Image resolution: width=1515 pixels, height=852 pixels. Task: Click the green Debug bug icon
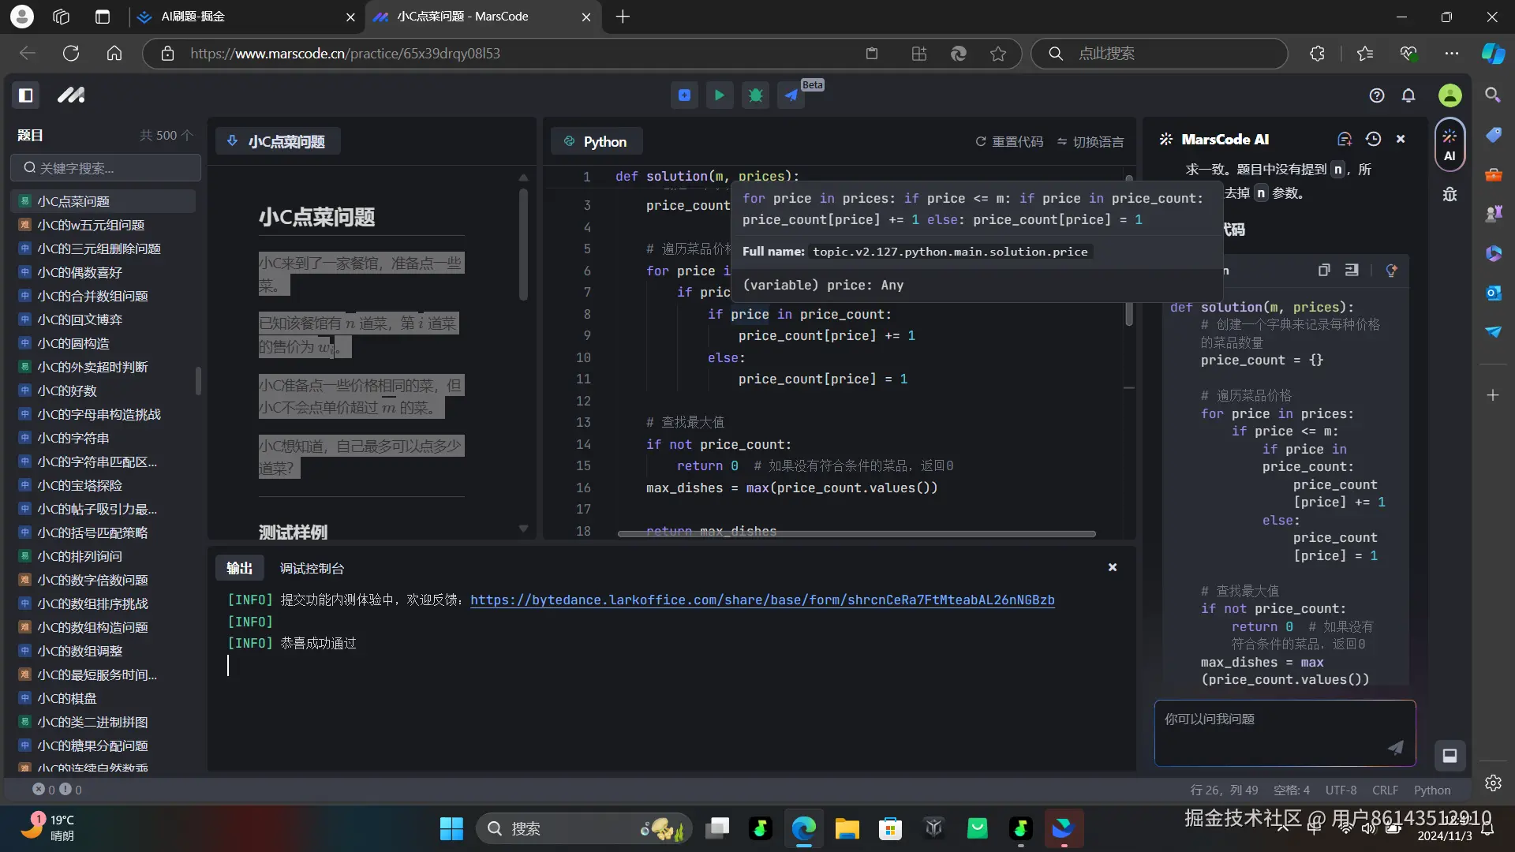[x=755, y=95]
